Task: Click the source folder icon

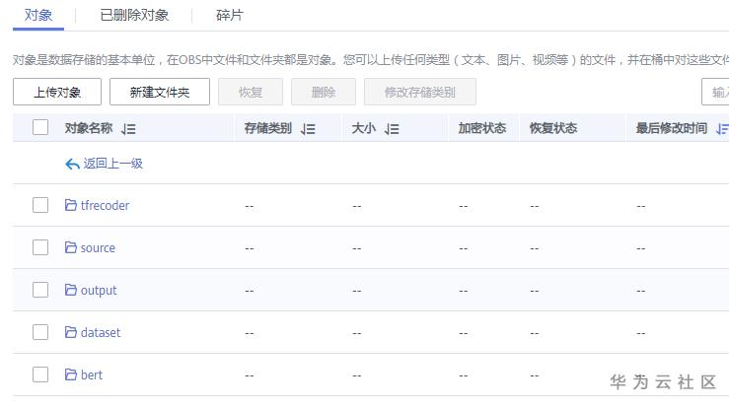Action: pyautogui.click(x=71, y=247)
